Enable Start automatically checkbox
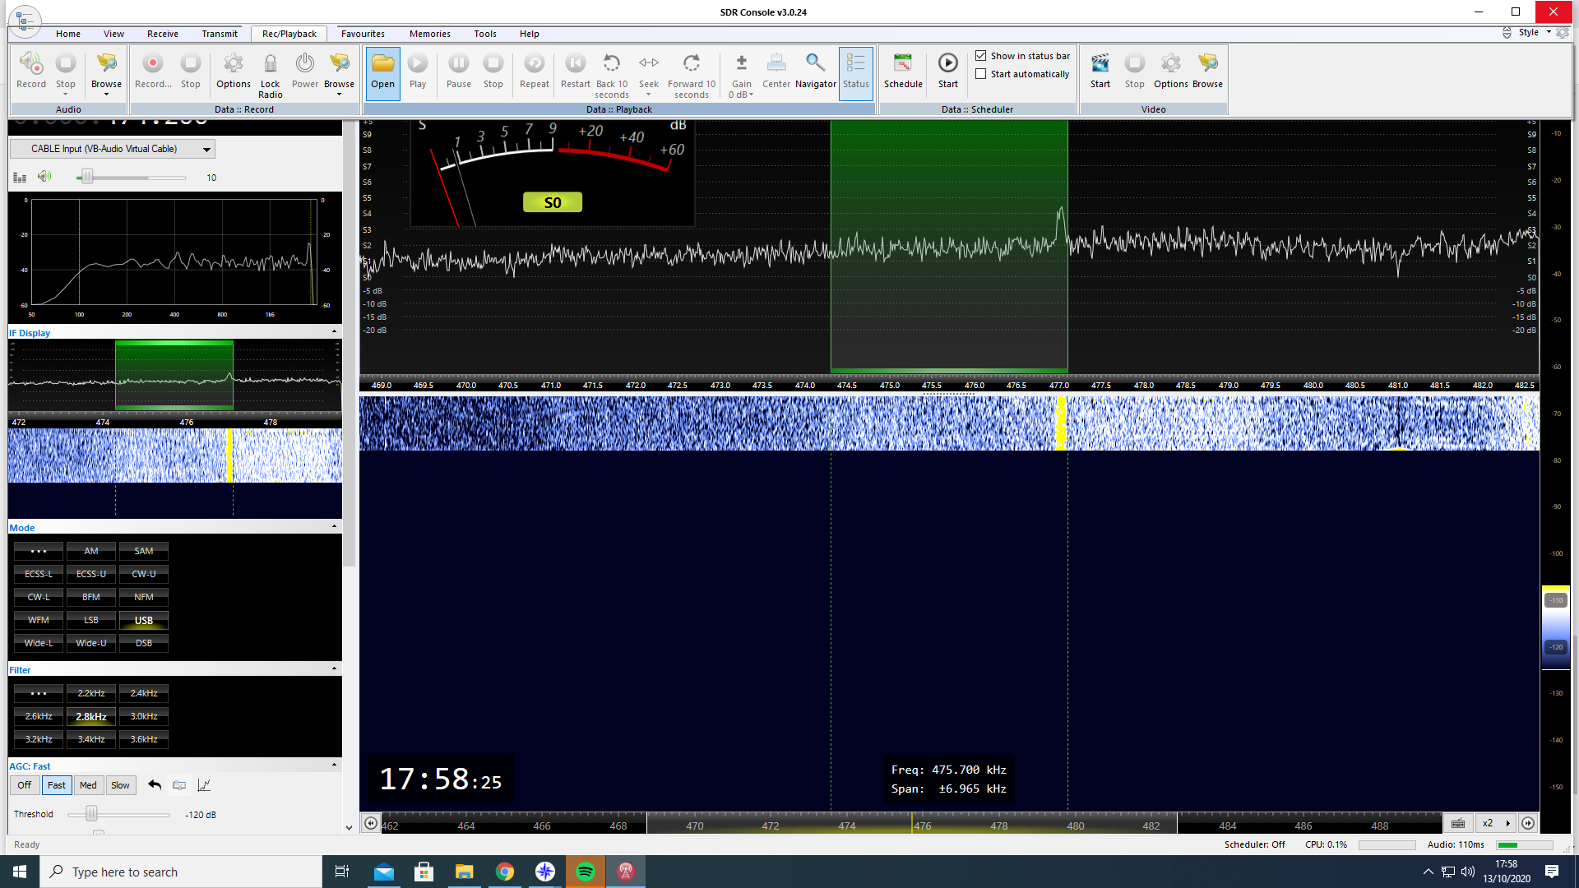1579x888 pixels. click(x=981, y=74)
